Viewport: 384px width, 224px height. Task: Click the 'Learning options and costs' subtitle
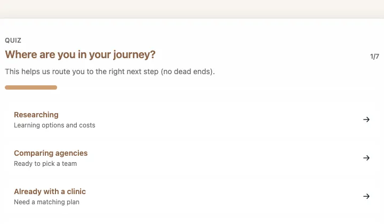coord(54,125)
